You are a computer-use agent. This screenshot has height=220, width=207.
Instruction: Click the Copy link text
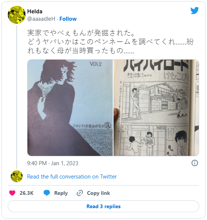coord(98,193)
